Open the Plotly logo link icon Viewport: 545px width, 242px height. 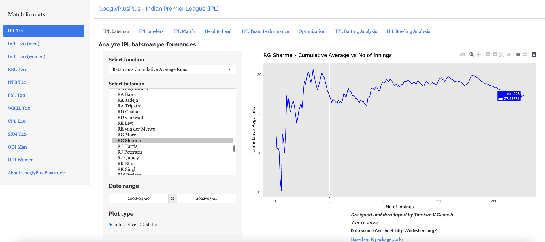pos(534,54)
